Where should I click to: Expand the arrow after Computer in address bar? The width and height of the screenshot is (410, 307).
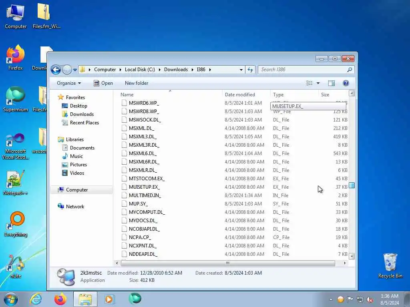(120, 70)
